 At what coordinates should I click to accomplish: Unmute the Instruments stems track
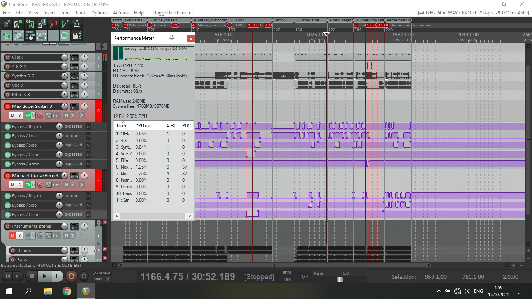[x=12, y=236]
